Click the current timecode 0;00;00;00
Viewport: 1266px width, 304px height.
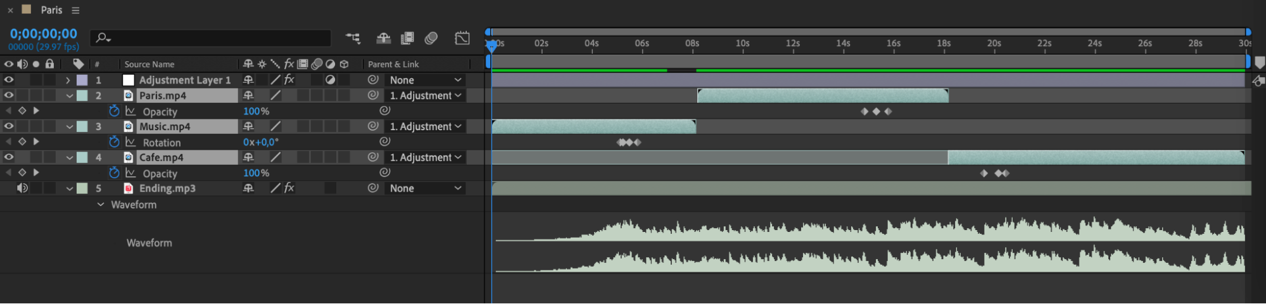coord(43,34)
